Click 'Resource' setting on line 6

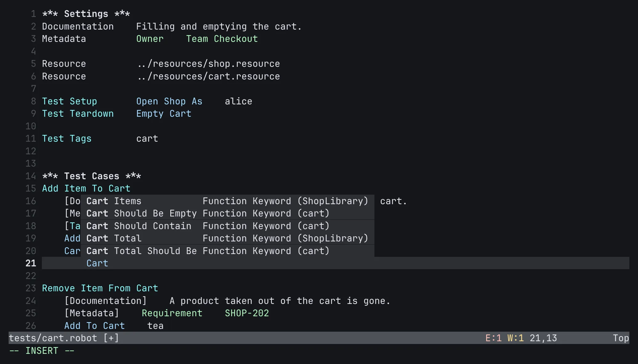click(64, 76)
